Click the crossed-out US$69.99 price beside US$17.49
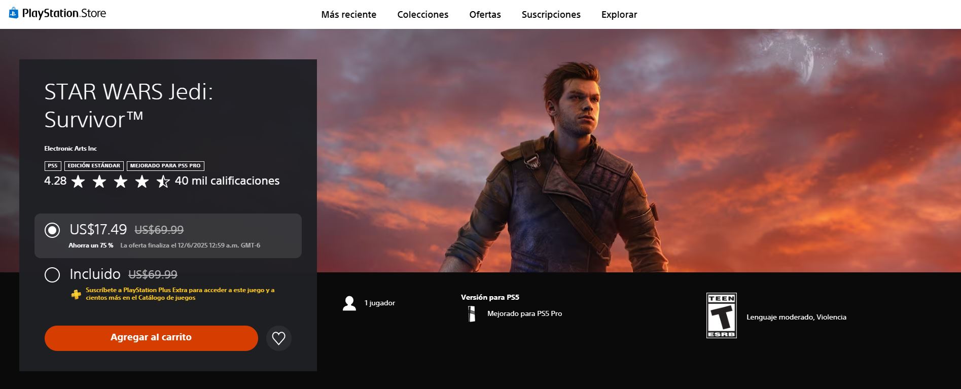 tap(159, 230)
